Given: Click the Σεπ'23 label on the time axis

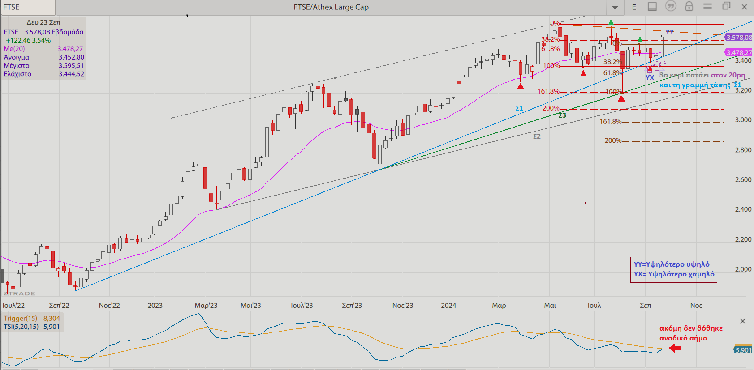Looking at the screenshot, I should pyautogui.click(x=352, y=306).
